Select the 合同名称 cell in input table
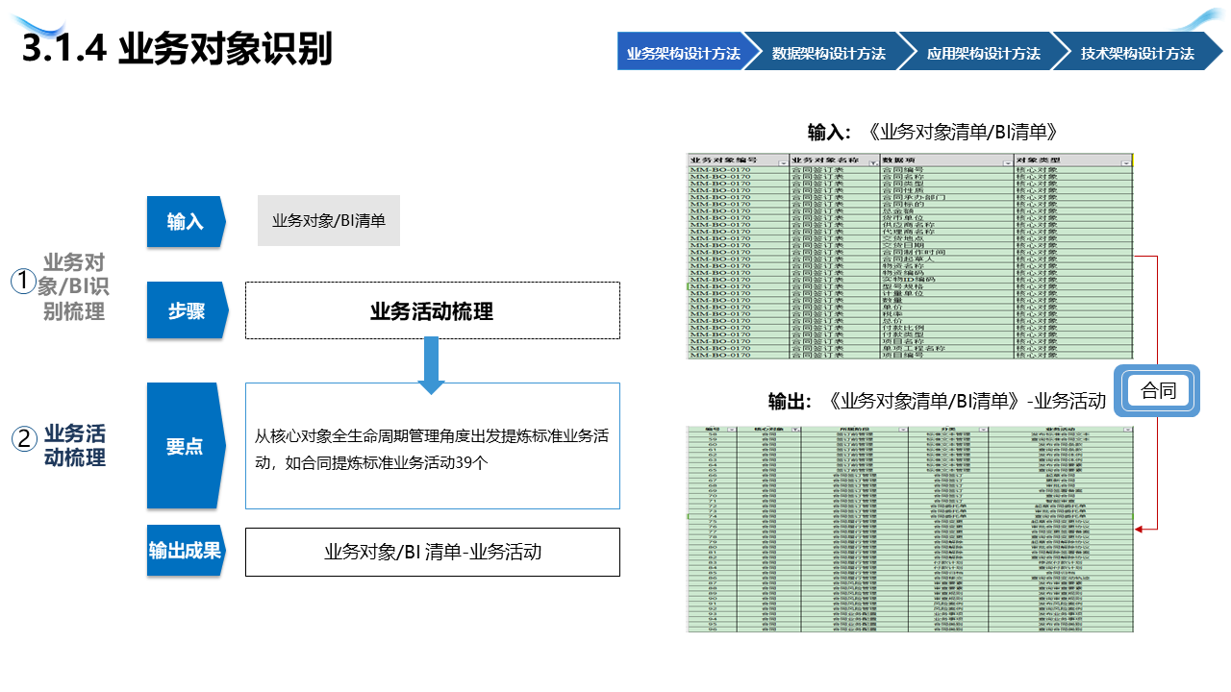 (947, 177)
